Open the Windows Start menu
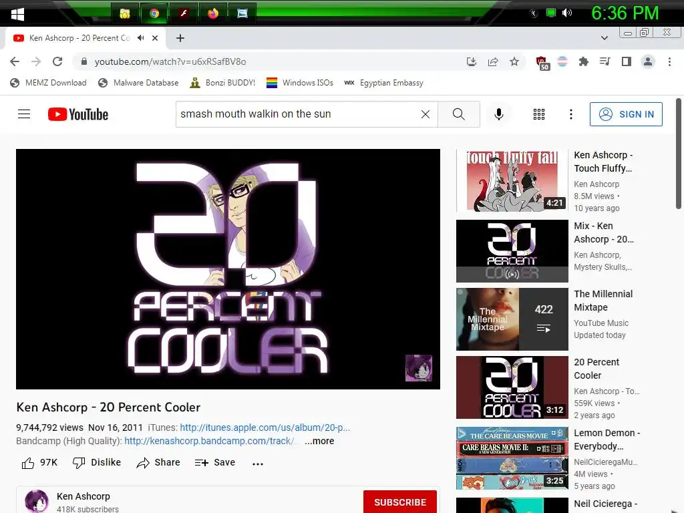Image resolution: width=684 pixels, height=513 pixels. pos(17,14)
